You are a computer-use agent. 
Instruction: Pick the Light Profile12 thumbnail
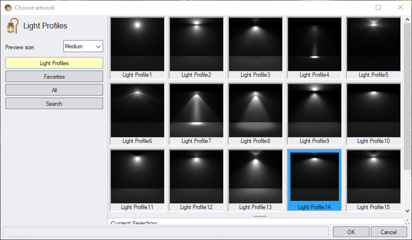point(196,177)
